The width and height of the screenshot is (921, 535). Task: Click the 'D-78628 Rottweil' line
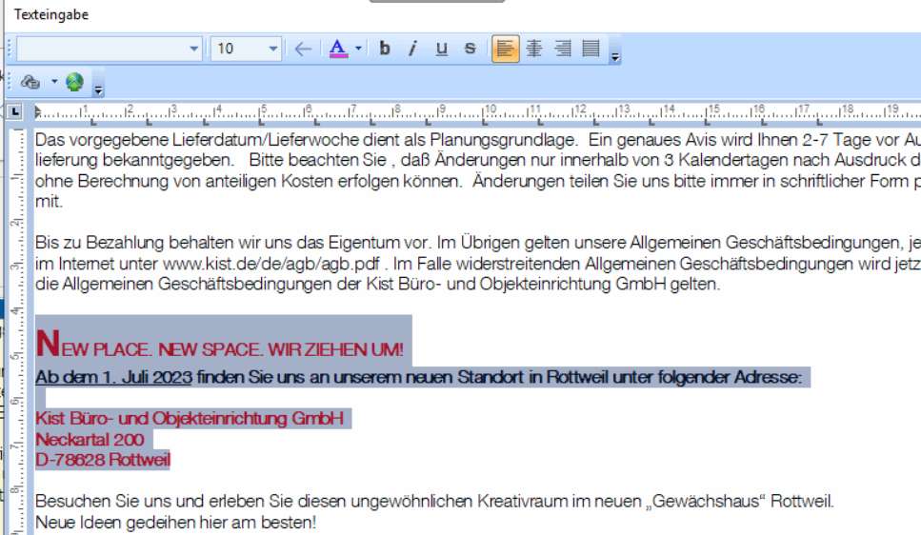(x=103, y=459)
